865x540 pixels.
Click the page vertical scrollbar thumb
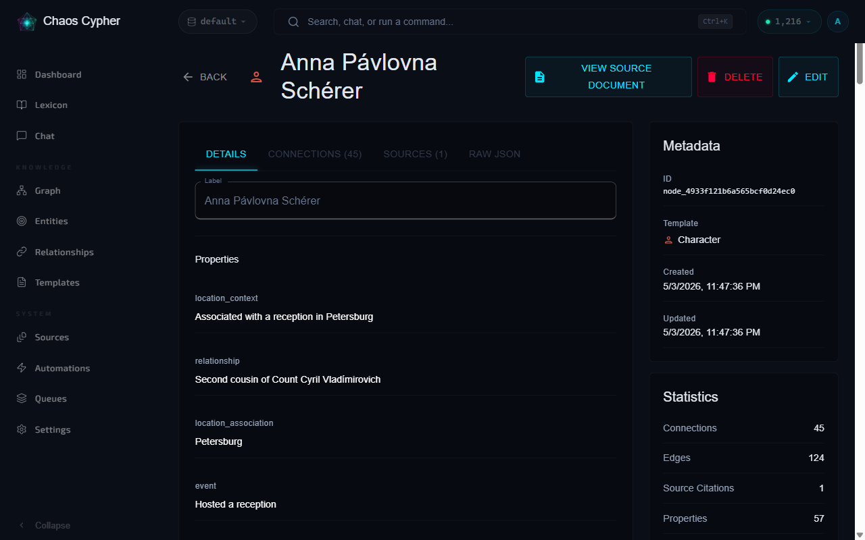860,63
